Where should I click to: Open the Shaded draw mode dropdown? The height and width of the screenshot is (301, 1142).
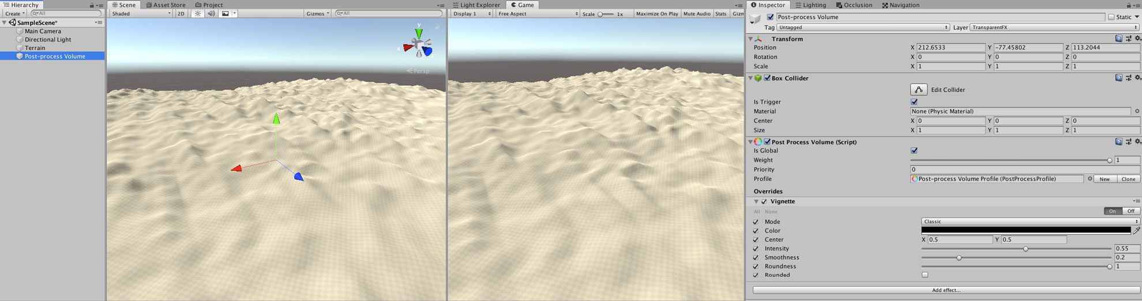(141, 13)
